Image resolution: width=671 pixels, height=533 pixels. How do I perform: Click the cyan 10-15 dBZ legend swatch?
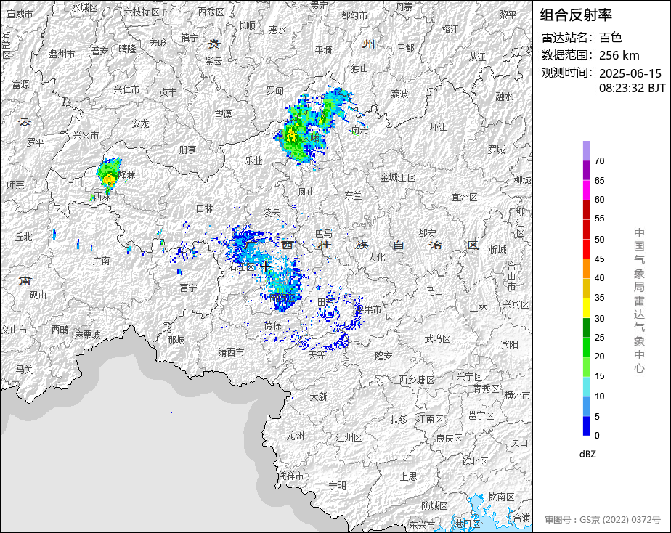point(586,386)
